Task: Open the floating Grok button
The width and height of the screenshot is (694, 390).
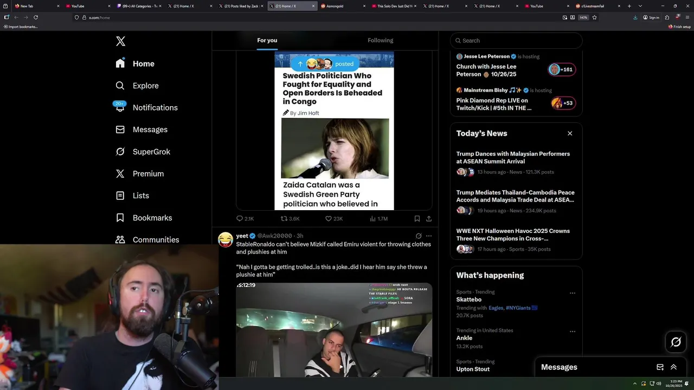Action: (x=676, y=342)
